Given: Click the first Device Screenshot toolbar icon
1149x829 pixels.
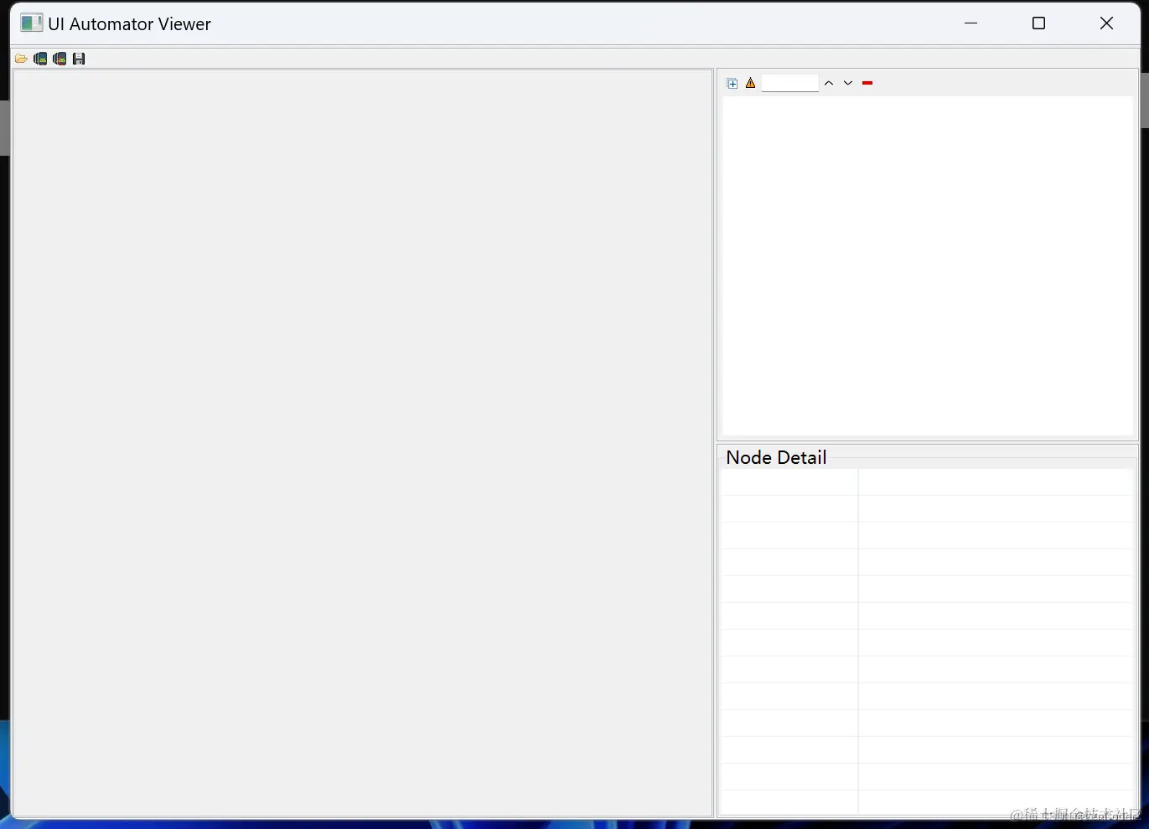Looking at the screenshot, I should 40,59.
